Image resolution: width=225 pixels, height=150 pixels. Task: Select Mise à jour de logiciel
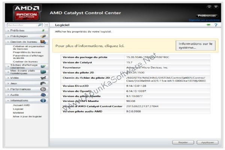(27, 117)
